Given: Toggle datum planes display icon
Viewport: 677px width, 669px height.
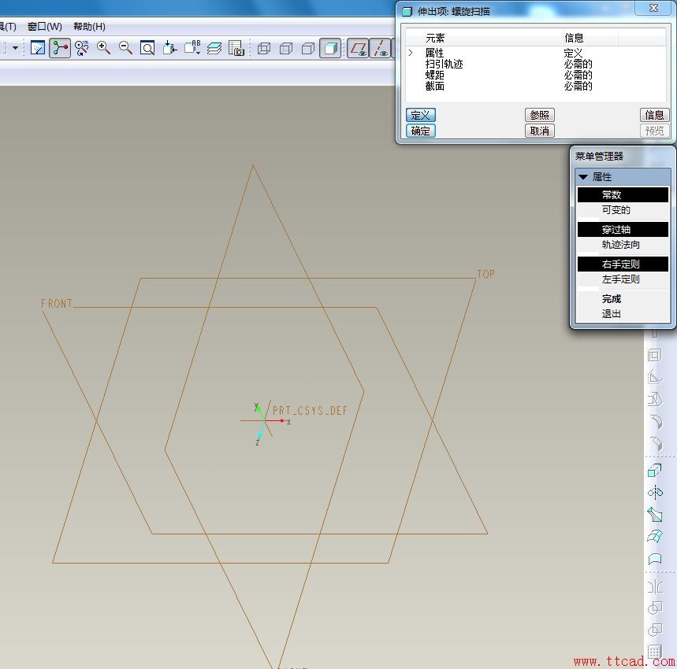Looking at the screenshot, I should tap(359, 48).
